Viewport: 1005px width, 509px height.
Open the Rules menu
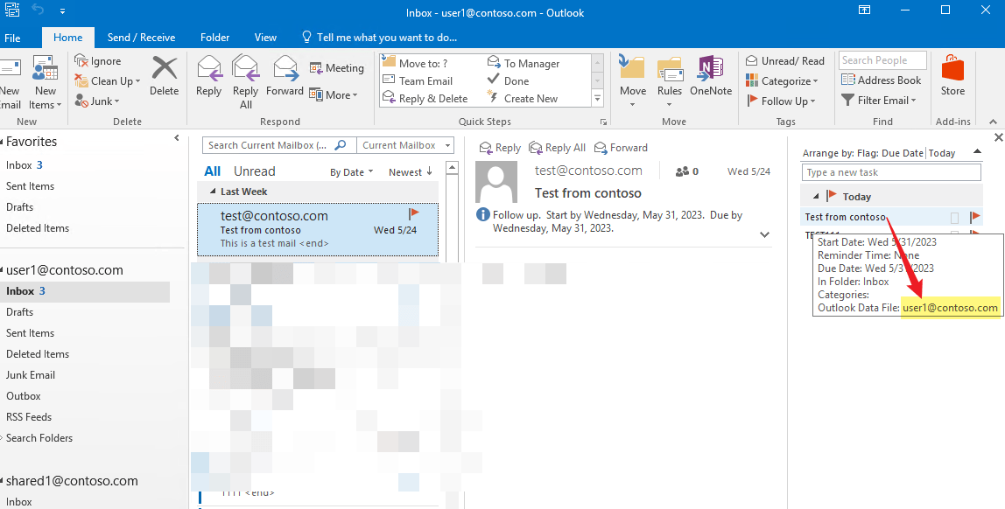[669, 81]
